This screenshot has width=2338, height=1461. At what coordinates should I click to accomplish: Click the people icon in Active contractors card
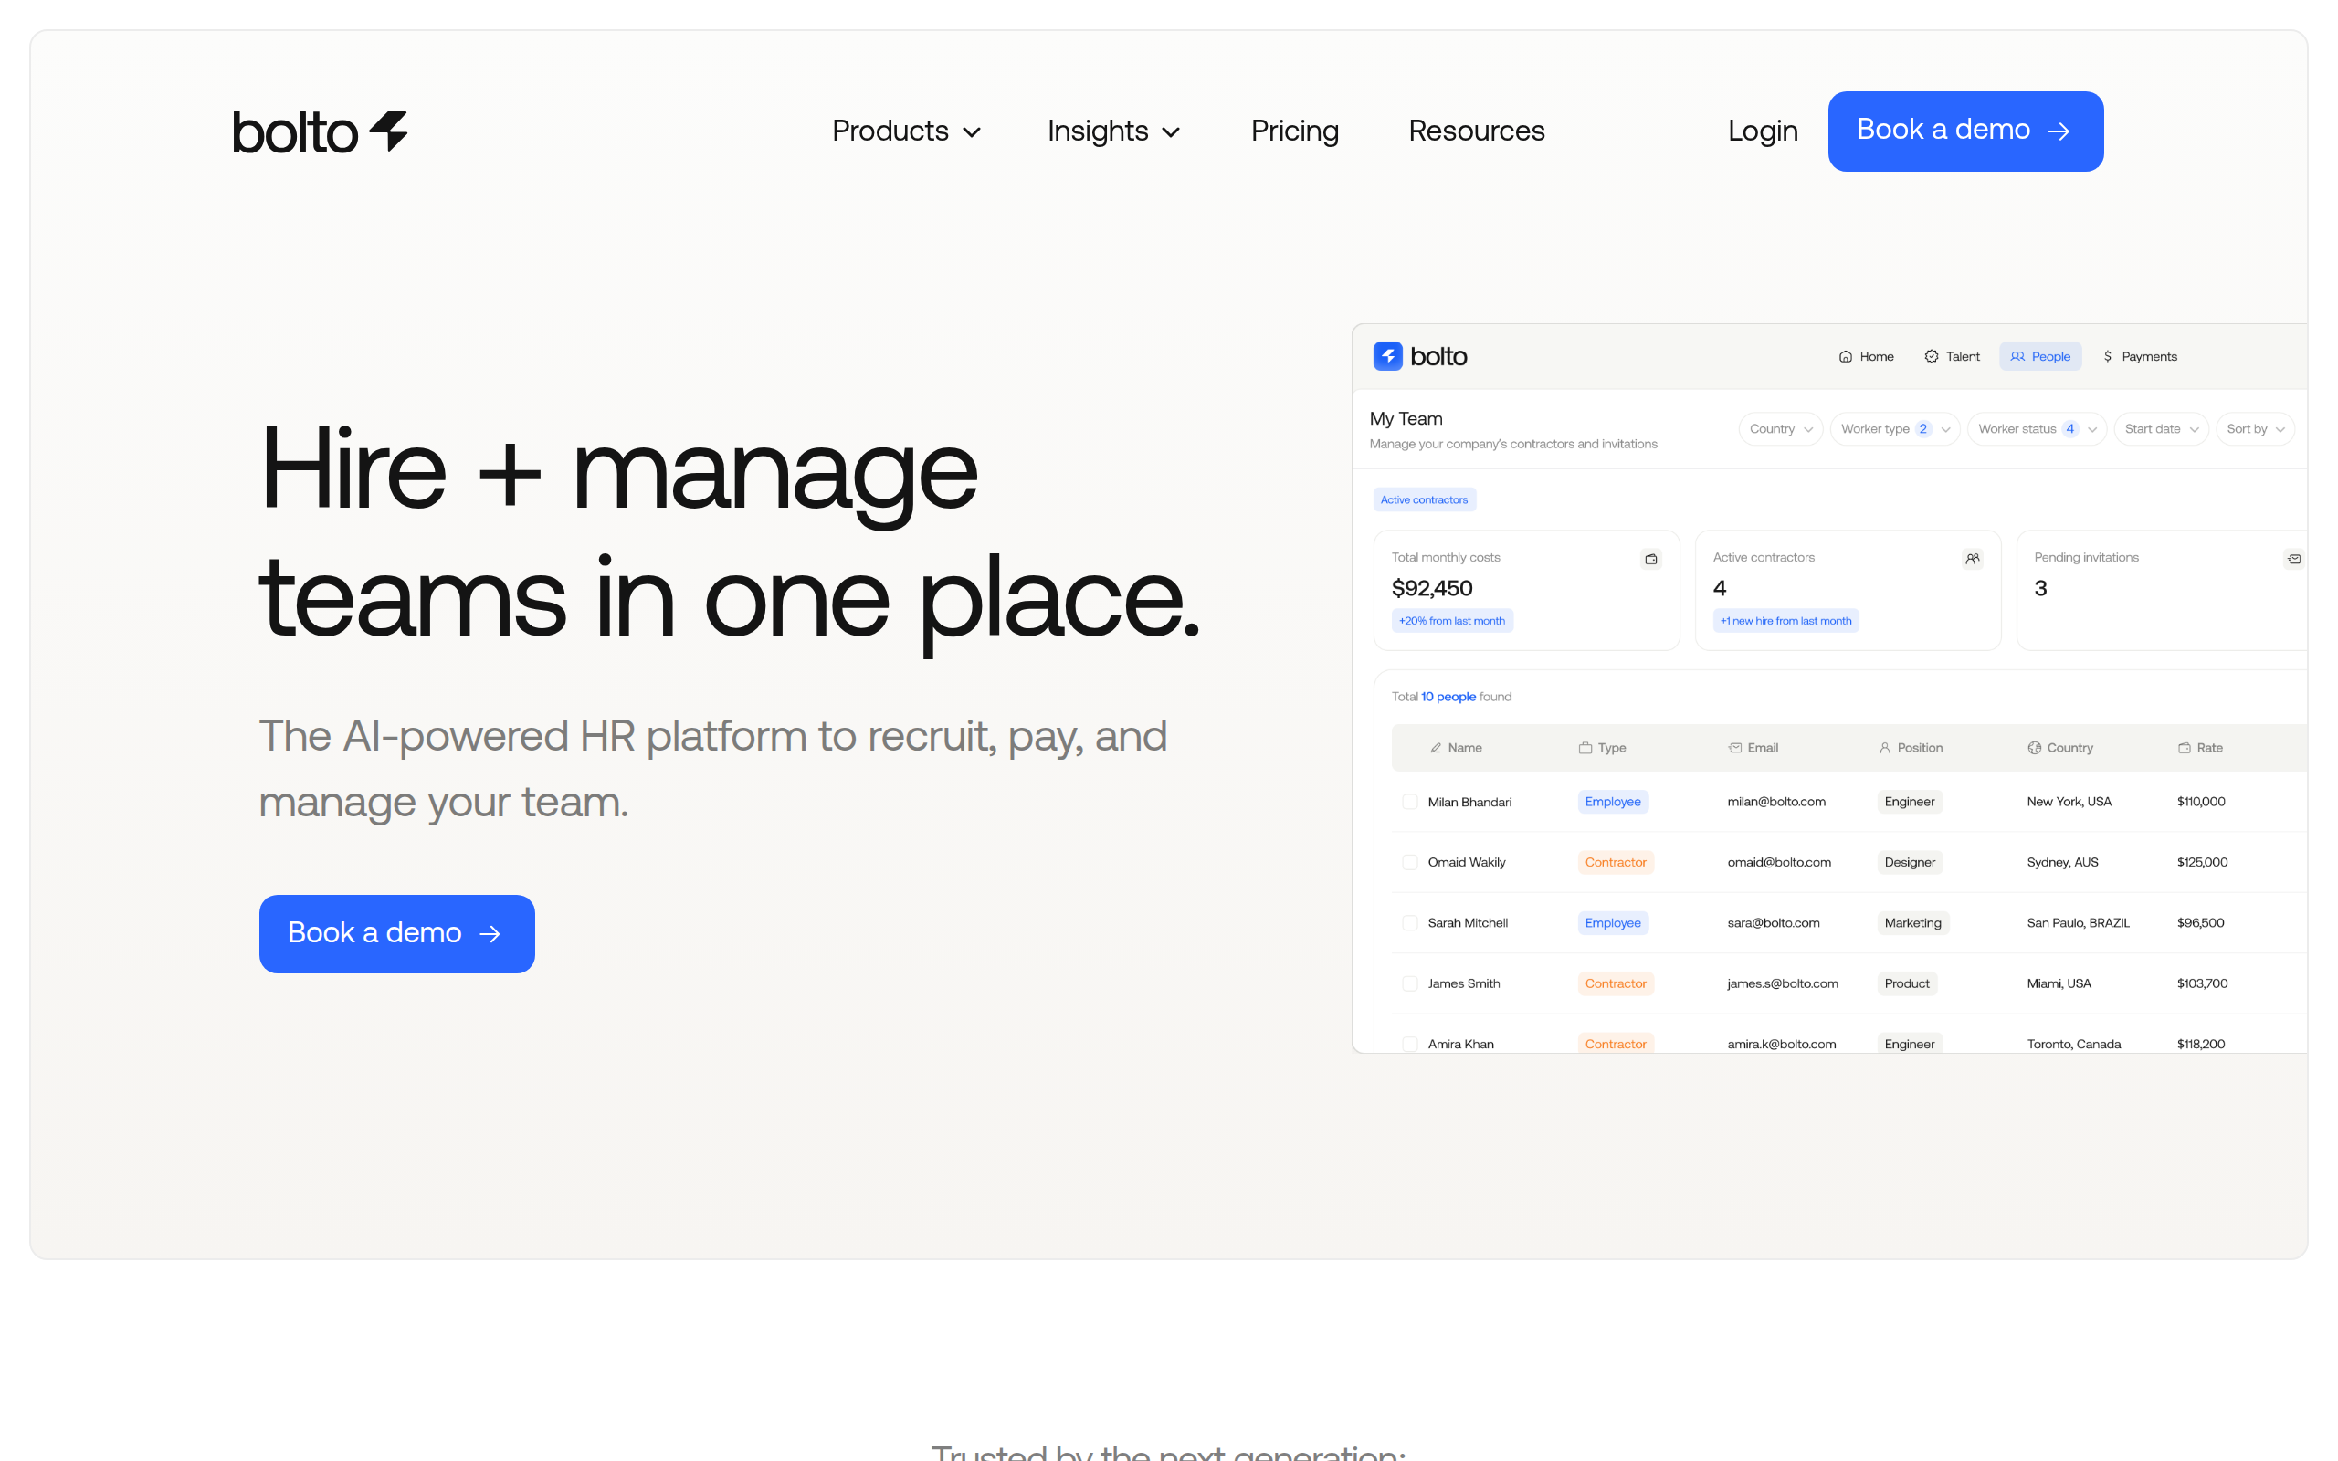coord(1972,559)
